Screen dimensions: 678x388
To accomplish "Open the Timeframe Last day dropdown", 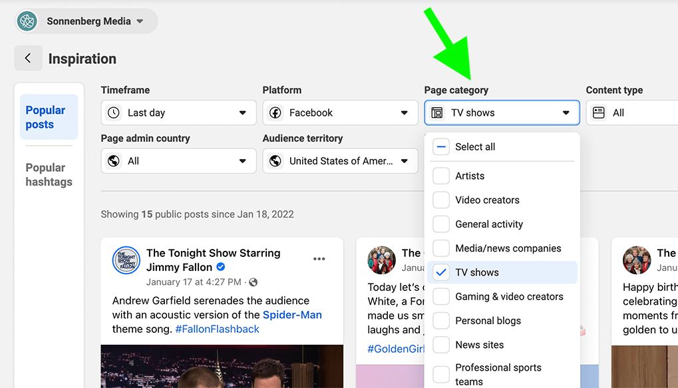I will 178,113.
